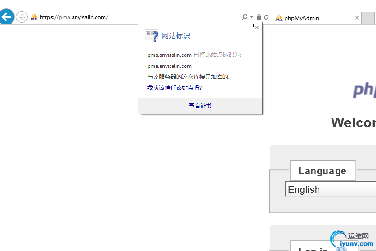Screen dimensions: 376x251
Task: Click the Language legend label
Action: coord(323,171)
